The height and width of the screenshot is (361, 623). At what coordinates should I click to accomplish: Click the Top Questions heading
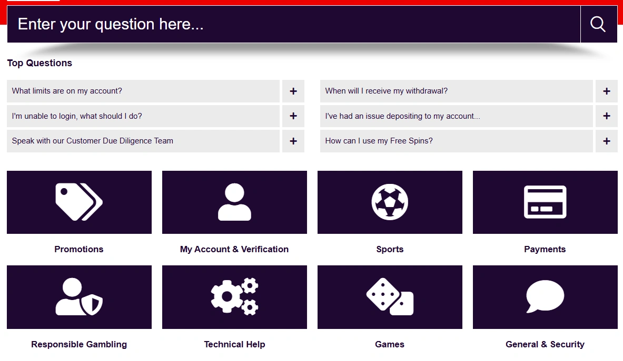pos(39,63)
